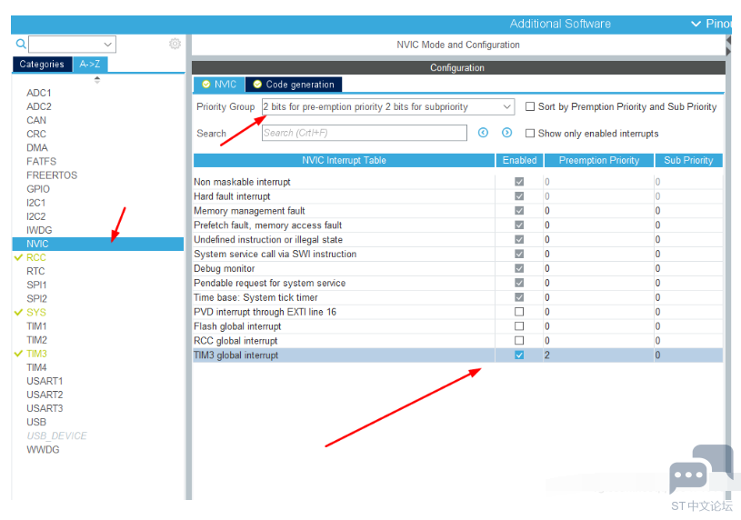Image resolution: width=741 pixels, height=520 pixels.
Task: Click the chat bubble watermark icon
Action: pos(688,475)
